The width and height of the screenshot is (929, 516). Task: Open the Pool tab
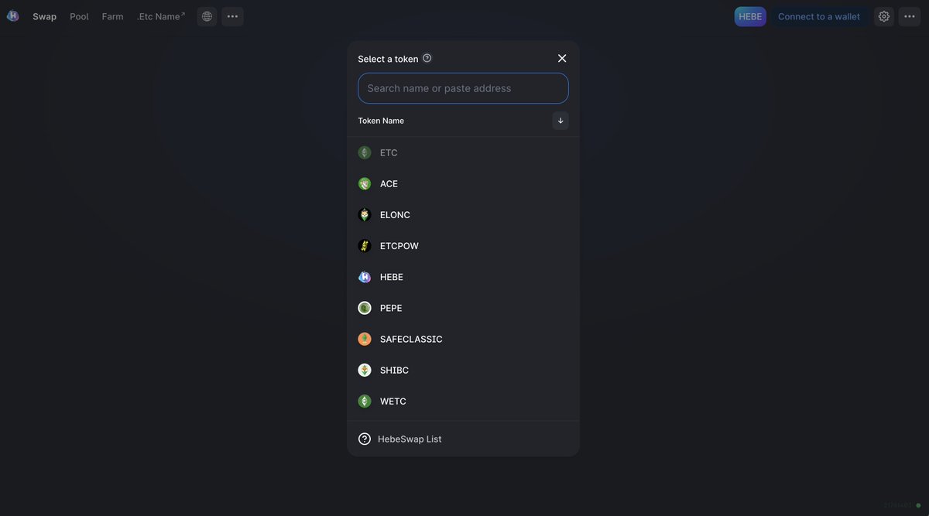pyautogui.click(x=79, y=16)
